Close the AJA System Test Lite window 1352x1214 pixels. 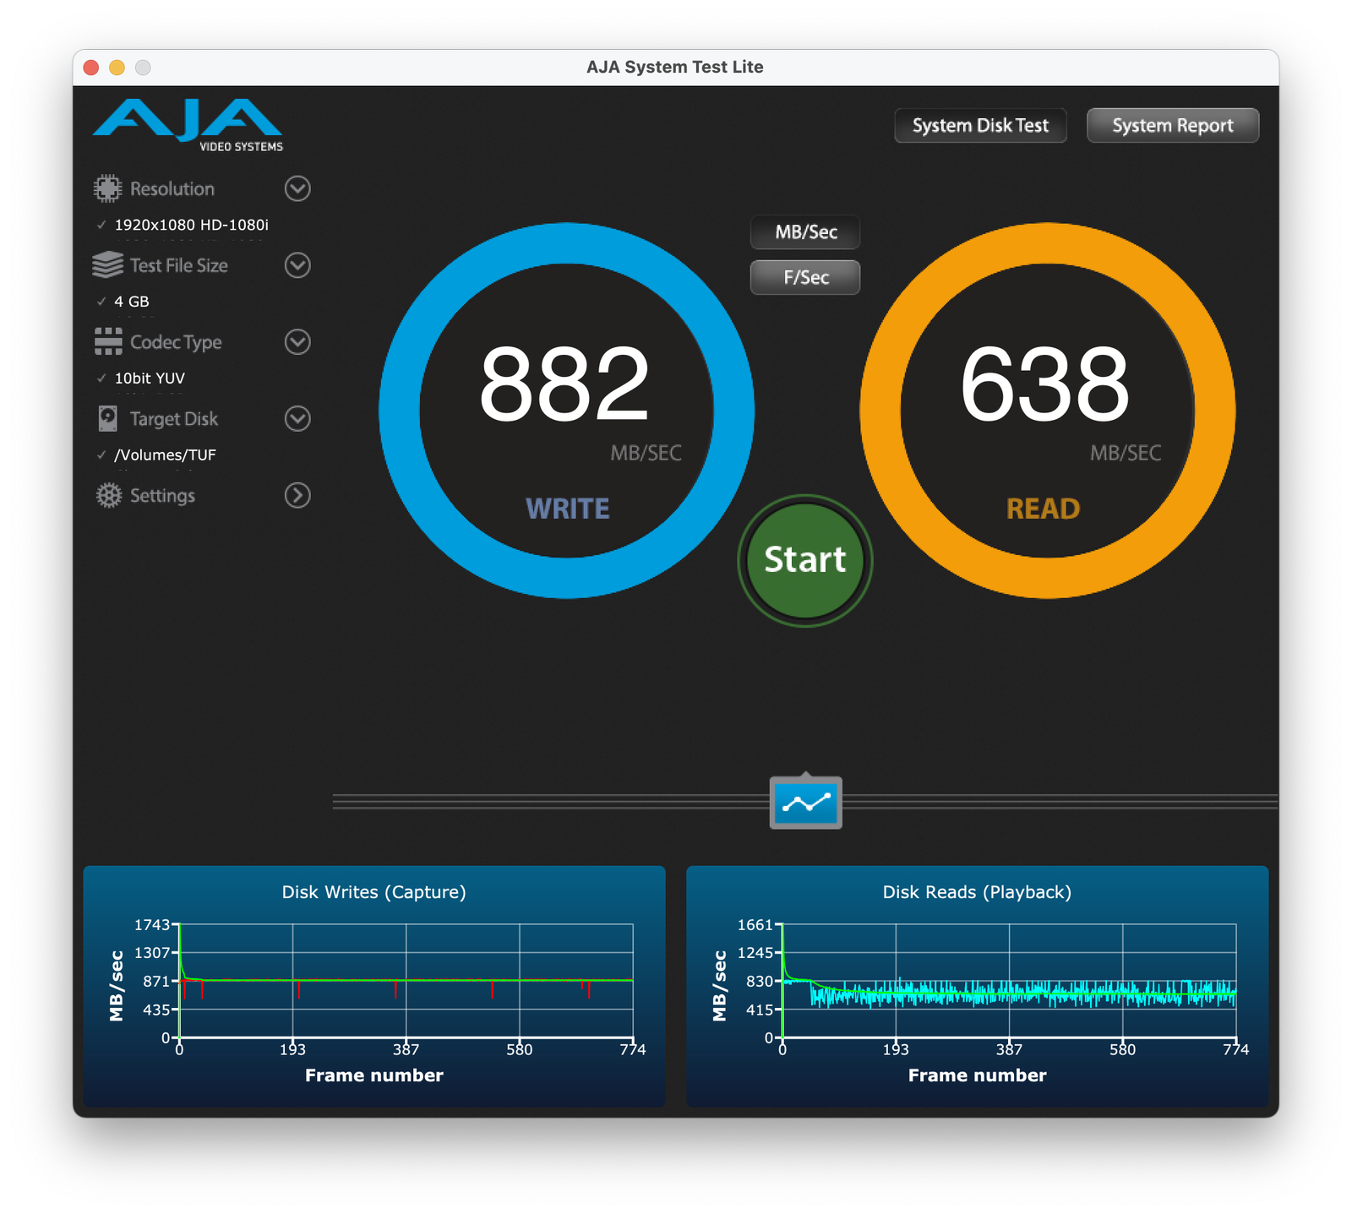(91, 68)
